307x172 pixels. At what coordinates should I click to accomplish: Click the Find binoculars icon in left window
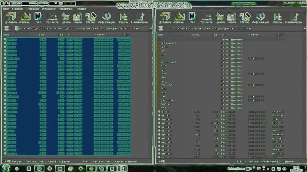click(77, 17)
